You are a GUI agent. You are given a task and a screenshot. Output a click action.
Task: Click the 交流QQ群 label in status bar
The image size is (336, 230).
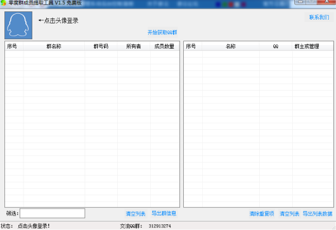131,226
